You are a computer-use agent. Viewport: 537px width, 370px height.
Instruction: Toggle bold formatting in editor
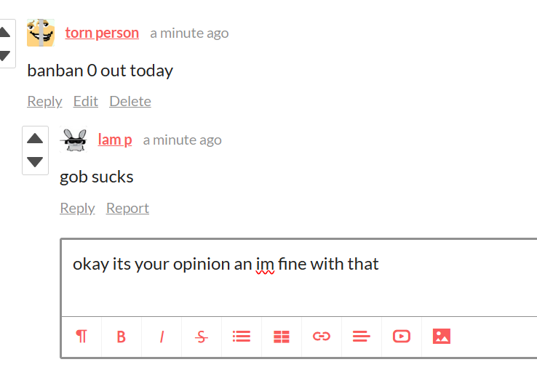point(122,337)
